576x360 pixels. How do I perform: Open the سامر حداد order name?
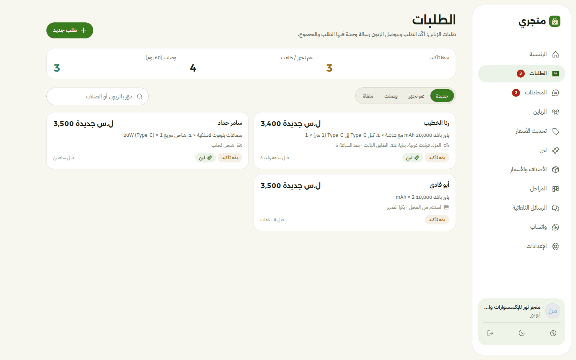point(230,123)
